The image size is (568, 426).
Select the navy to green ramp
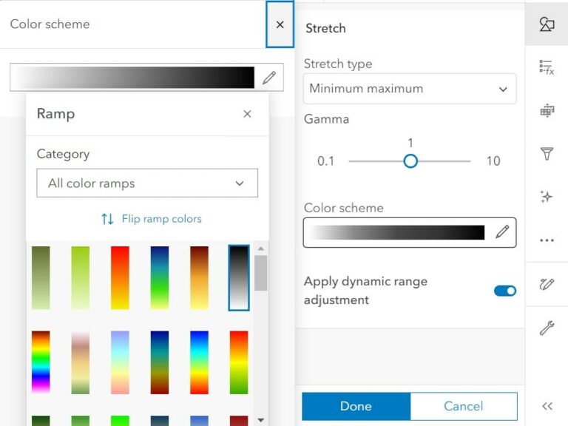160,278
